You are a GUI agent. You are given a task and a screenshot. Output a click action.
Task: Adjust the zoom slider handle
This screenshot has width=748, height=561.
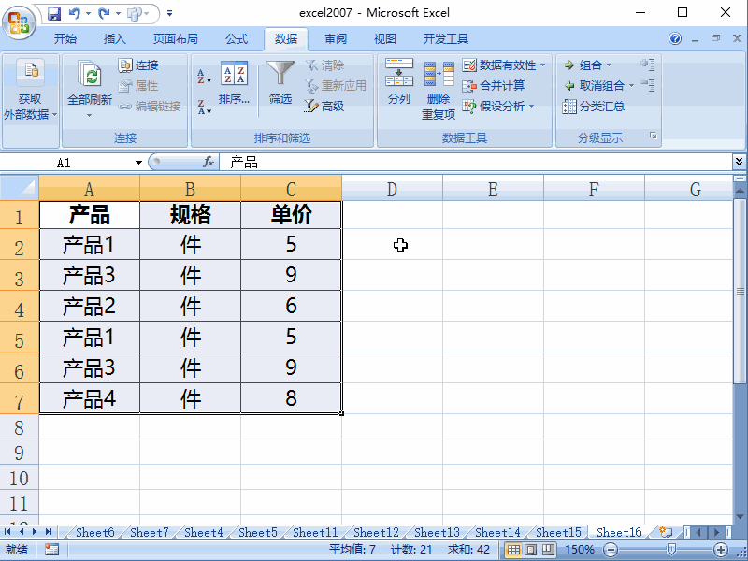[671, 550]
